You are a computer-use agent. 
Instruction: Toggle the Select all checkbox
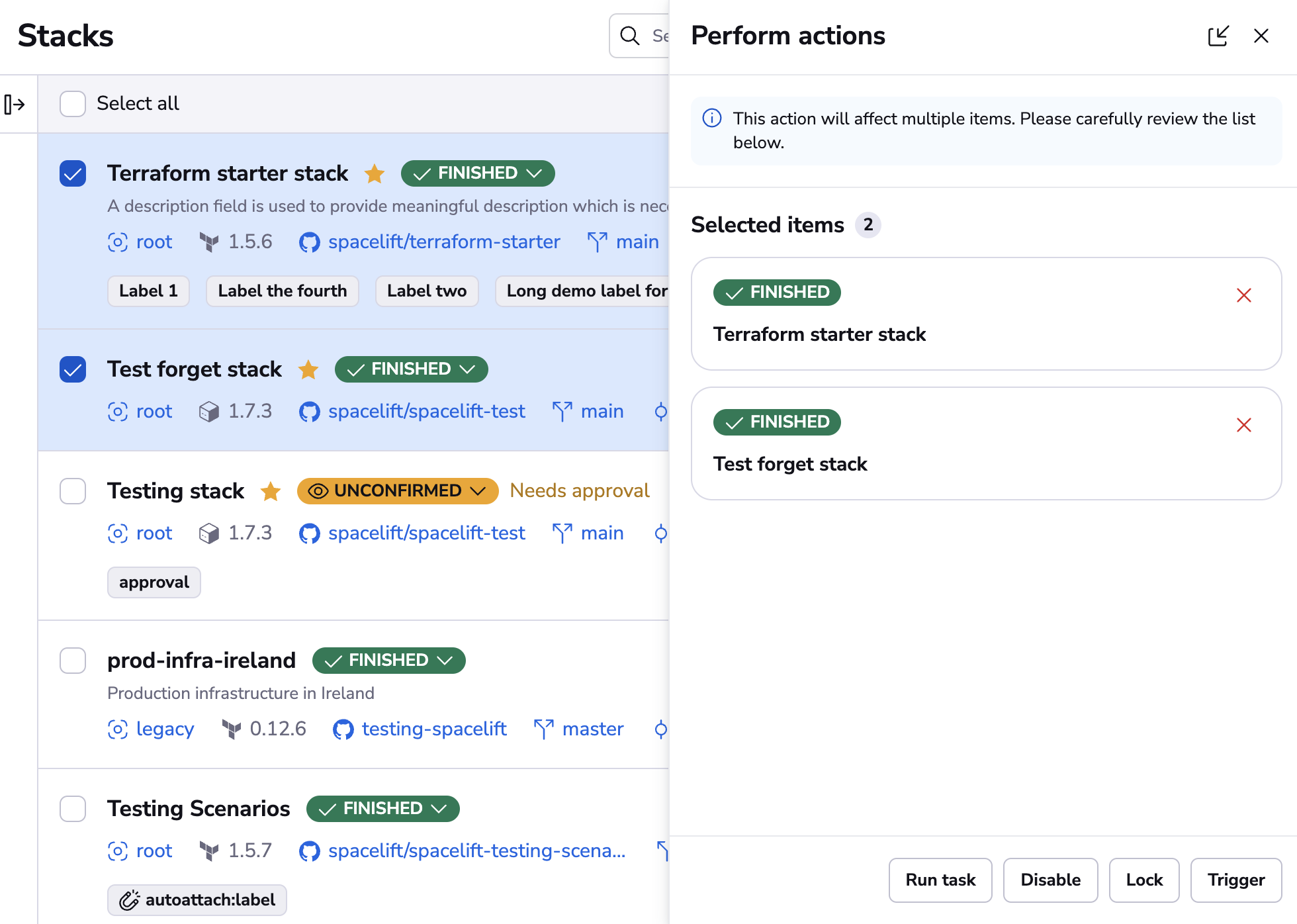click(x=72, y=104)
